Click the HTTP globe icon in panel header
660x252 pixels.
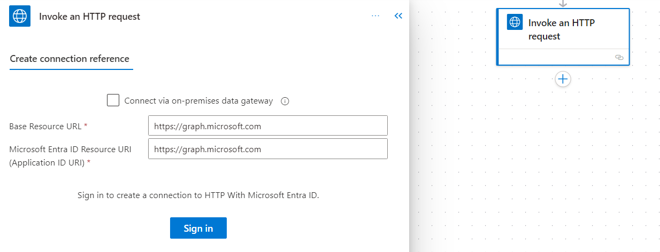(x=20, y=16)
